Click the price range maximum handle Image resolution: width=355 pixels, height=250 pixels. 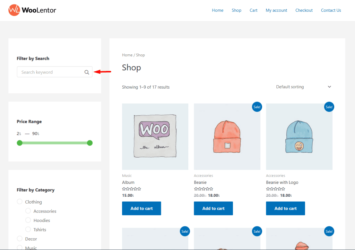point(90,143)
